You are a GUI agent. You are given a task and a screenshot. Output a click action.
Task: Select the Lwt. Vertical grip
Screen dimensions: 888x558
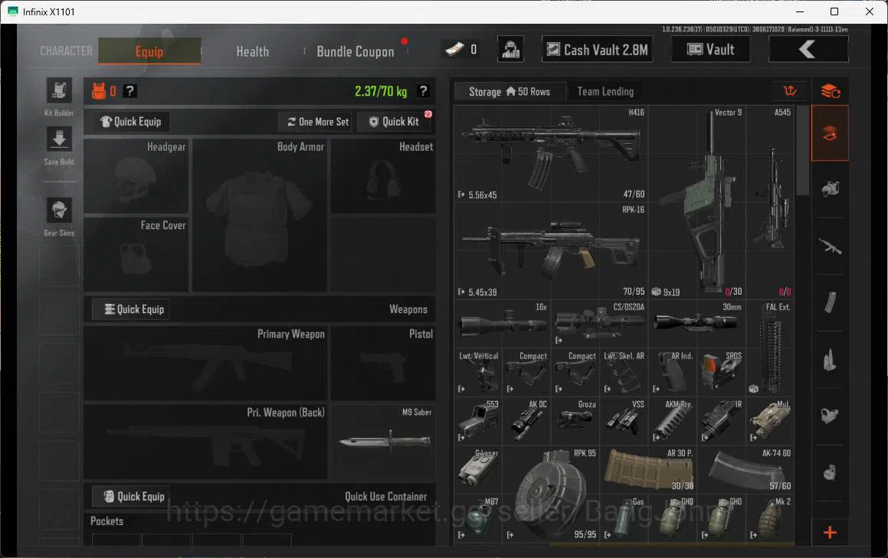tap(479, 373)
